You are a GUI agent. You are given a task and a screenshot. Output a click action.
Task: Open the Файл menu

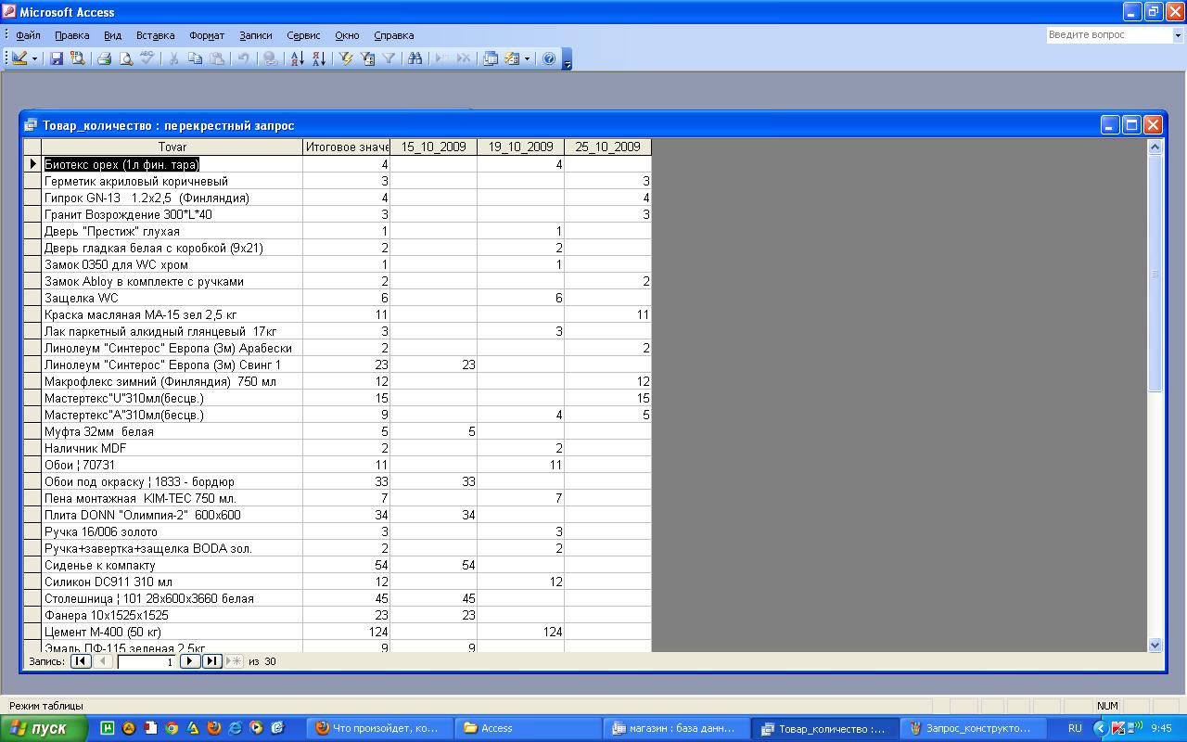(28, 35)
